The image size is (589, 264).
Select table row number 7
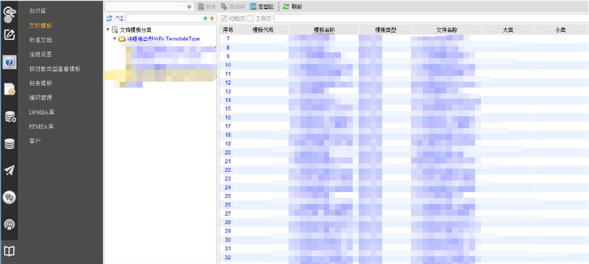click(404, 39)
